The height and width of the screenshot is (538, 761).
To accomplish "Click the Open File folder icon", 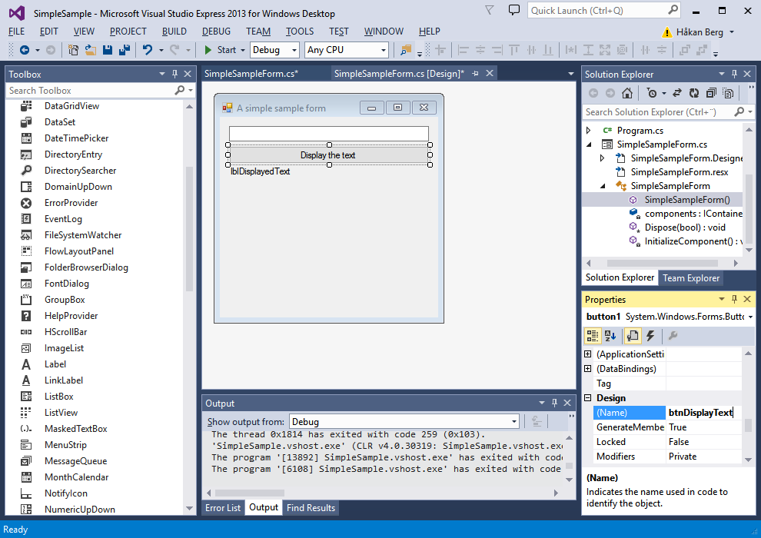I will click(90, 50).
